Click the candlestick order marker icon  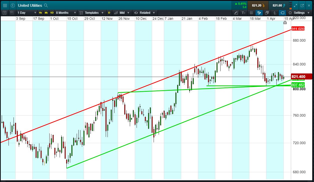(275, 13)
